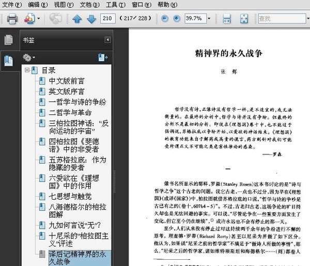Select the 目录 root bookmark

[49, 70]
